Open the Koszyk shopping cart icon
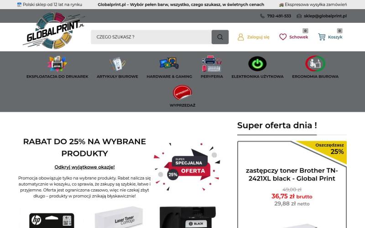Screen dimensions: 365x228 pyautogui.click(x=322, y=37)
